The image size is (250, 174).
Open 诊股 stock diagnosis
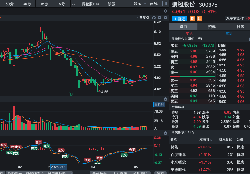[111, 4]
